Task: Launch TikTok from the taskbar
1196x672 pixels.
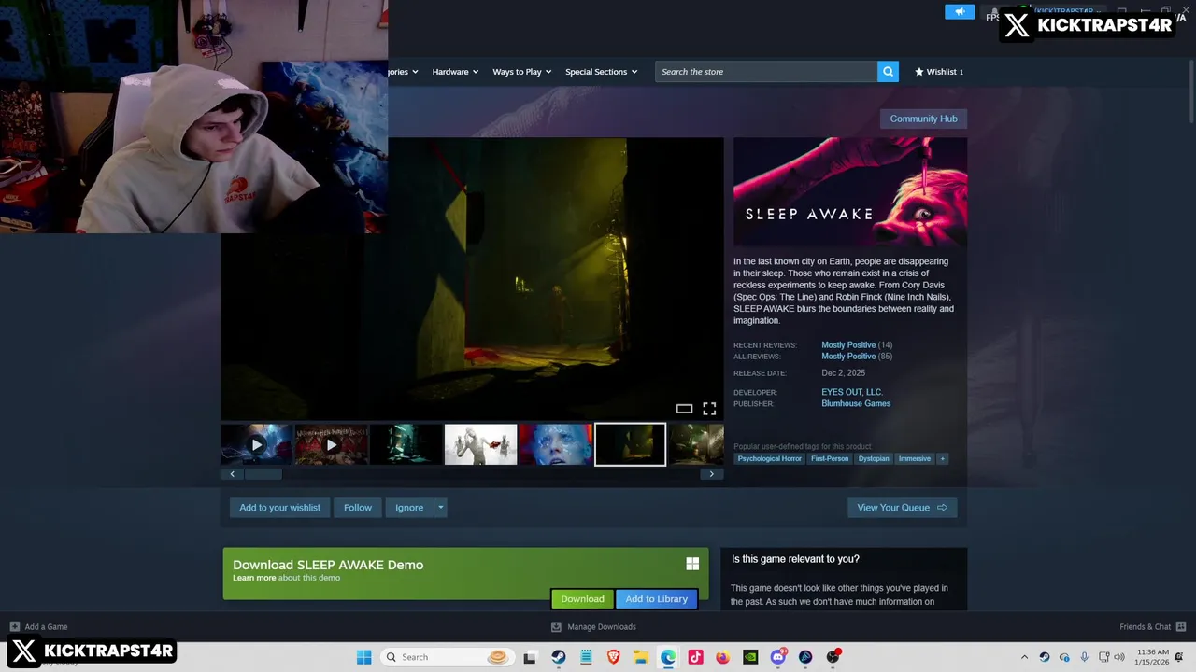Action: [695, 657]
